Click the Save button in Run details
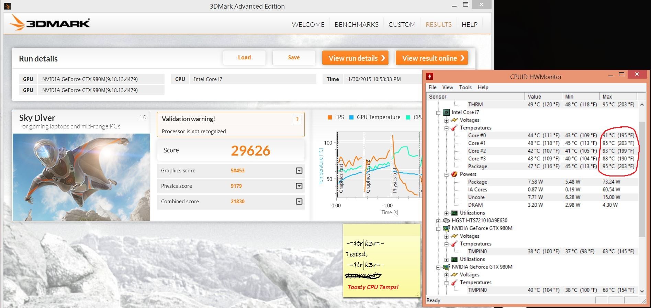The height and width of the screenshot is (308, 651). pos(294,58)
